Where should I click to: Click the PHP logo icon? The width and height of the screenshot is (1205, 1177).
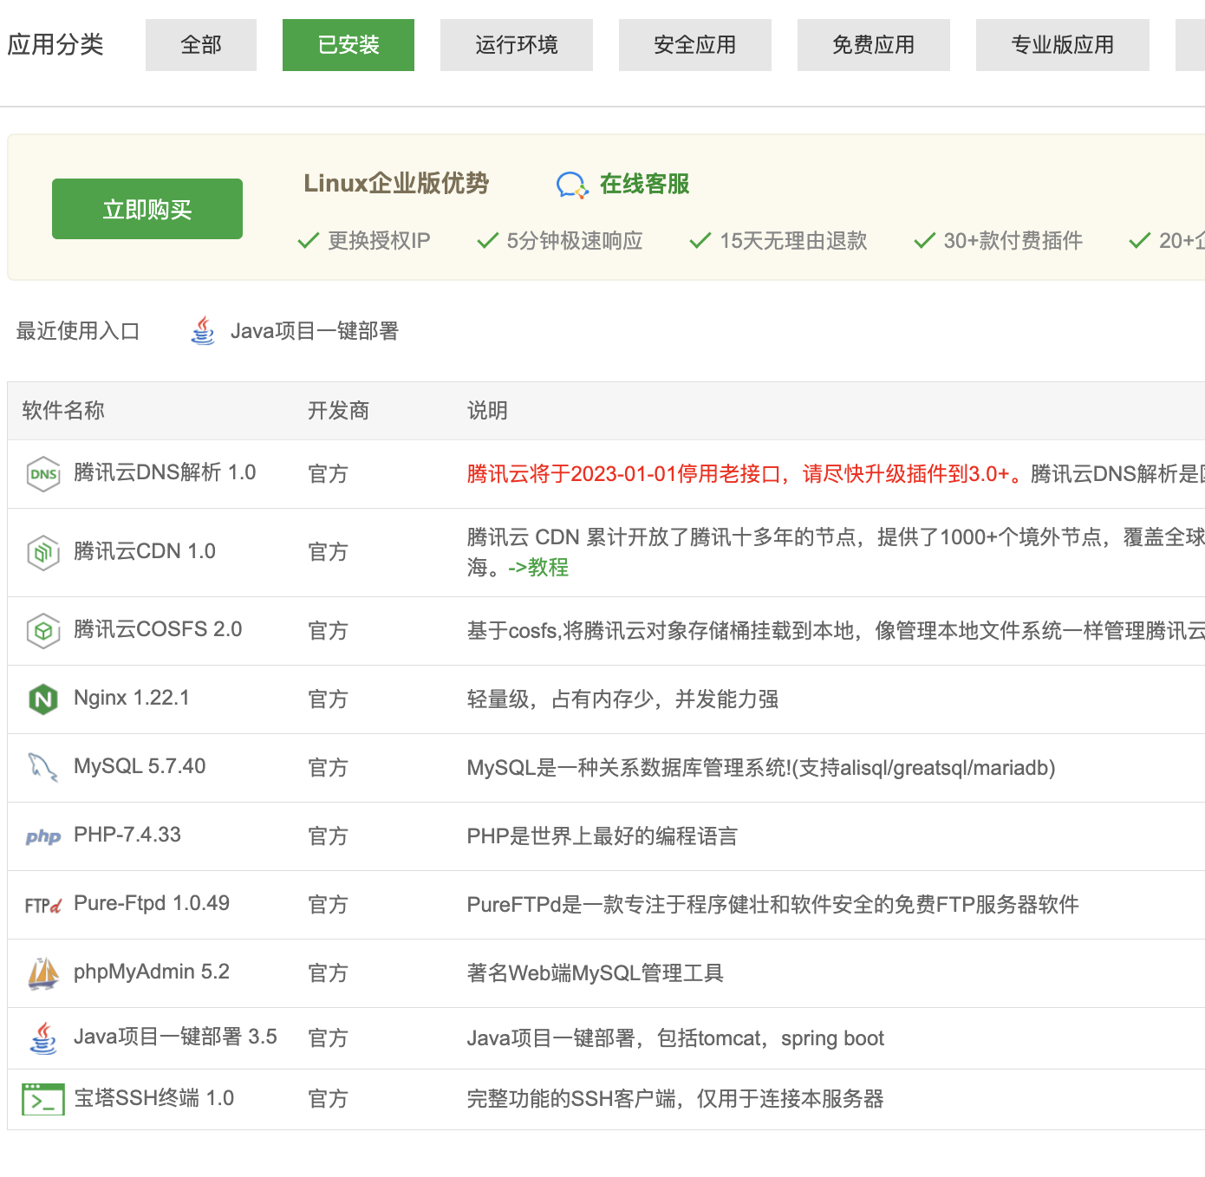(43, 836)
